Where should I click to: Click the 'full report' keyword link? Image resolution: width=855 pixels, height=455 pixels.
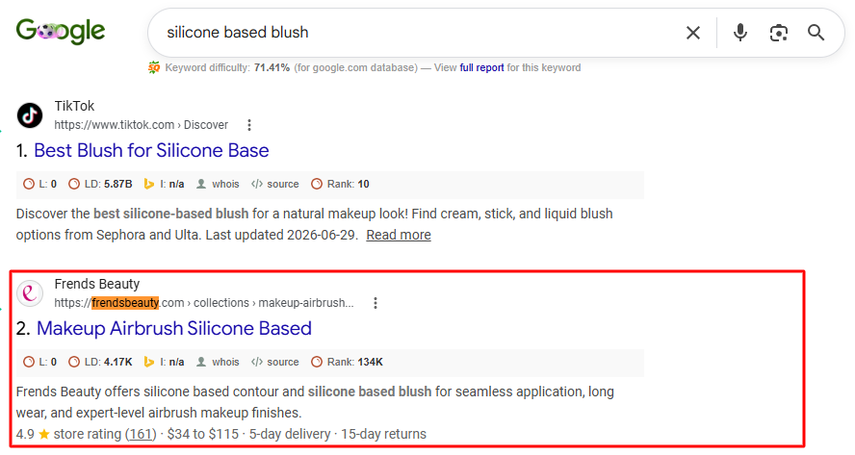click(481, 67)
